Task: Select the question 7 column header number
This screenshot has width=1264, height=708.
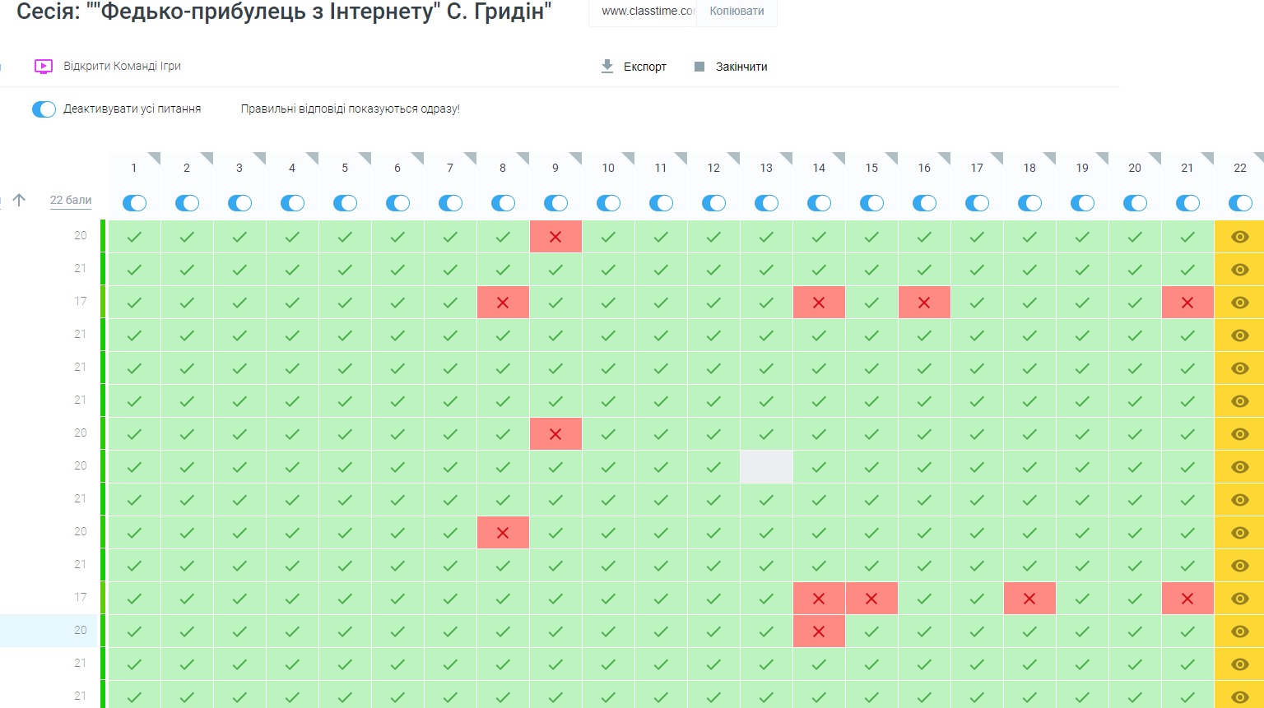Action: pos(450,168)
